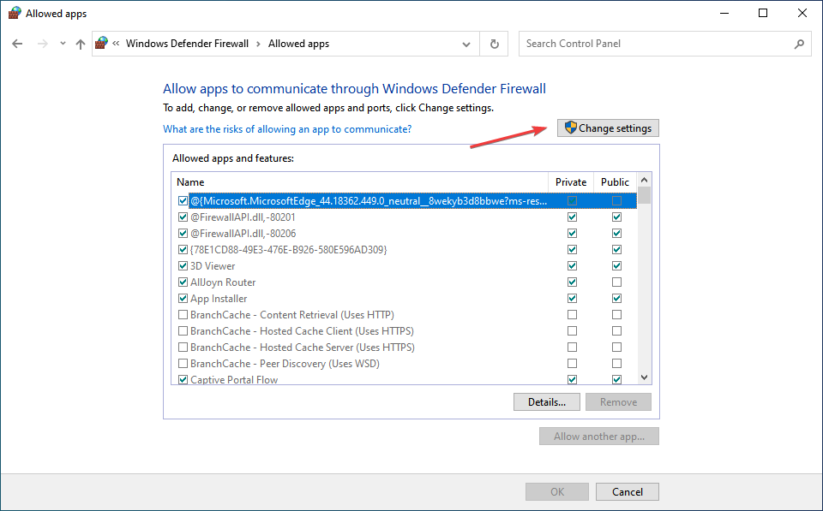The height and width of the screenshot is (511, 823).
Task: Select the @FirewallAPI.dll,-80201 row text
Action: (243, 217)
